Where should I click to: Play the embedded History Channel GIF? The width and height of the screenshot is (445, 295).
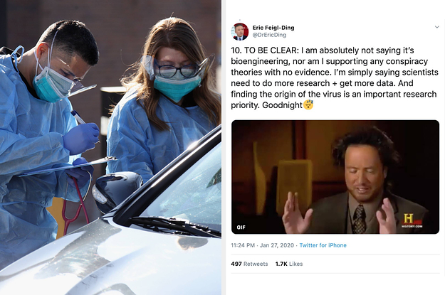[335, 177]
